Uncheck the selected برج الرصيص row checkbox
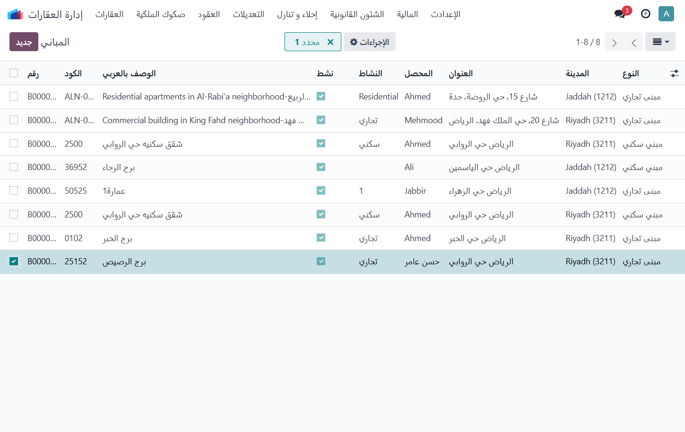685x432 pixels. [14, 261]
